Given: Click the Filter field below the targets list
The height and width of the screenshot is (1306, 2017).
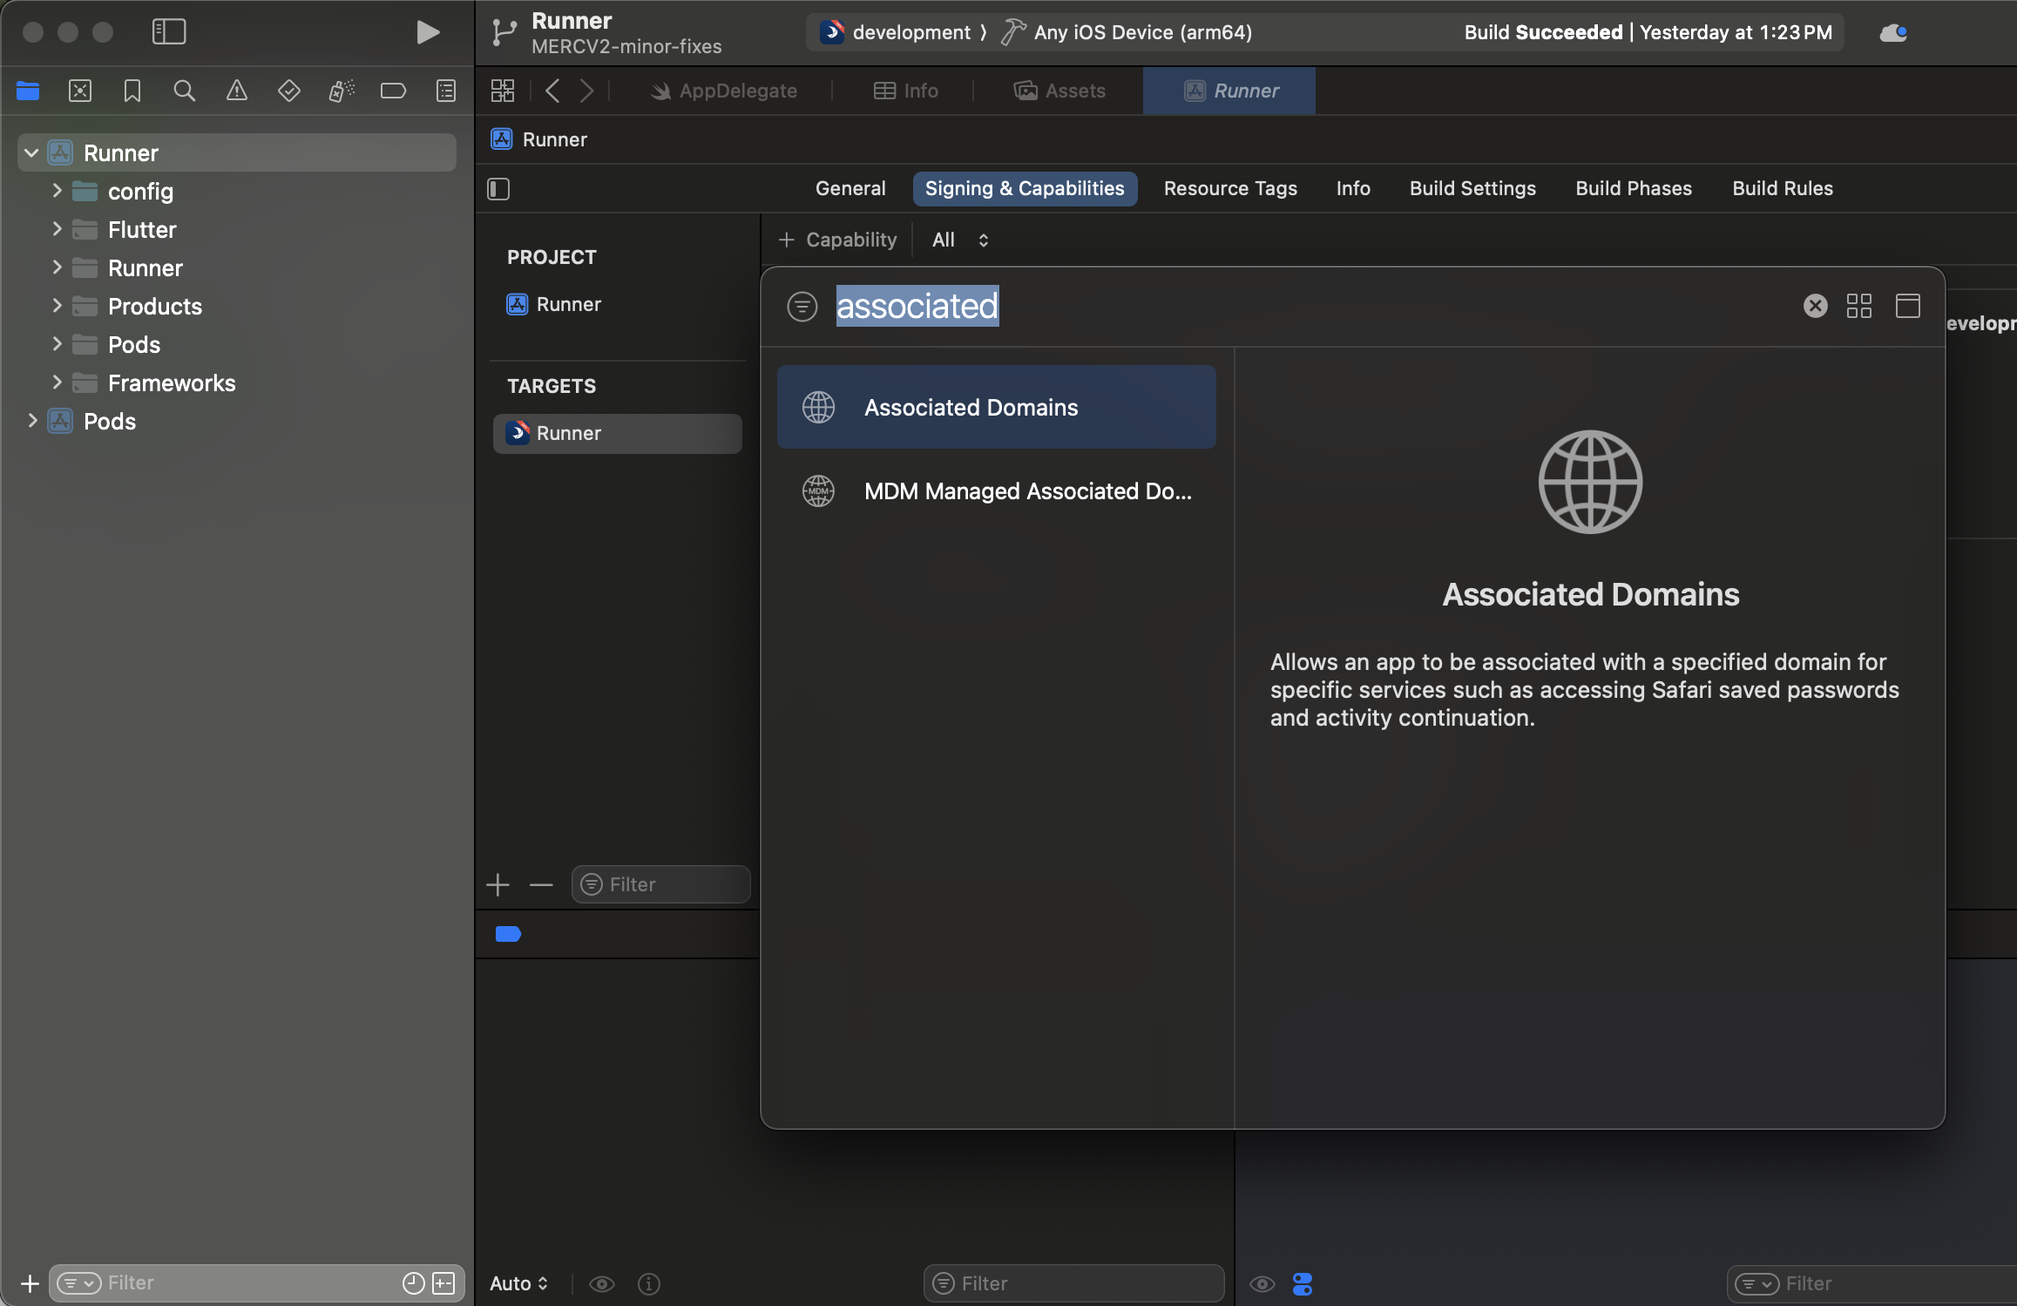Looking at the screenshot, I should coord(660,883).
